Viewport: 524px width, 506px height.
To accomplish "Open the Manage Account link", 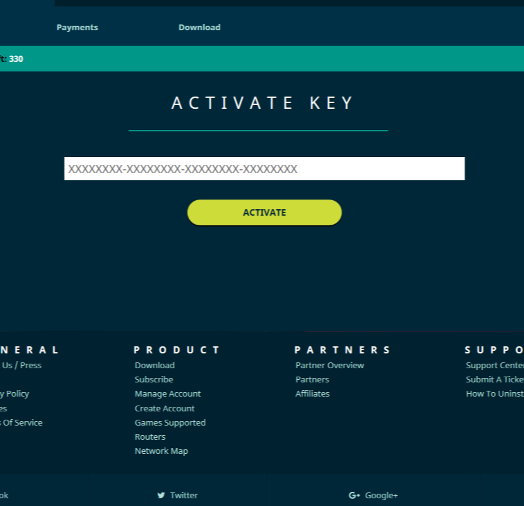I will click(167, 393).
